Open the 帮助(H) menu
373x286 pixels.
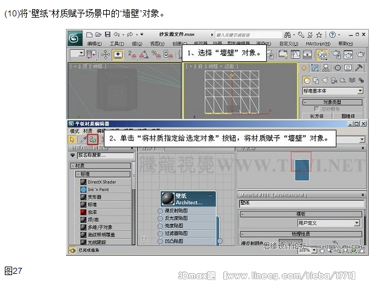click(346, 44)
